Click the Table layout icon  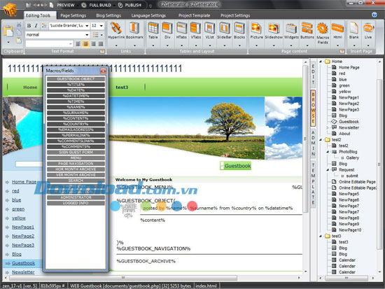(153, 31)
